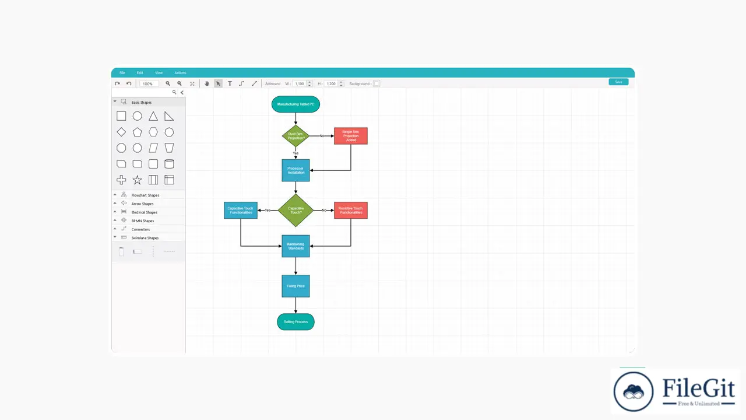Select the Fixing Price box
This screenshot has height=420, width=746.
(x=295, y=286)
